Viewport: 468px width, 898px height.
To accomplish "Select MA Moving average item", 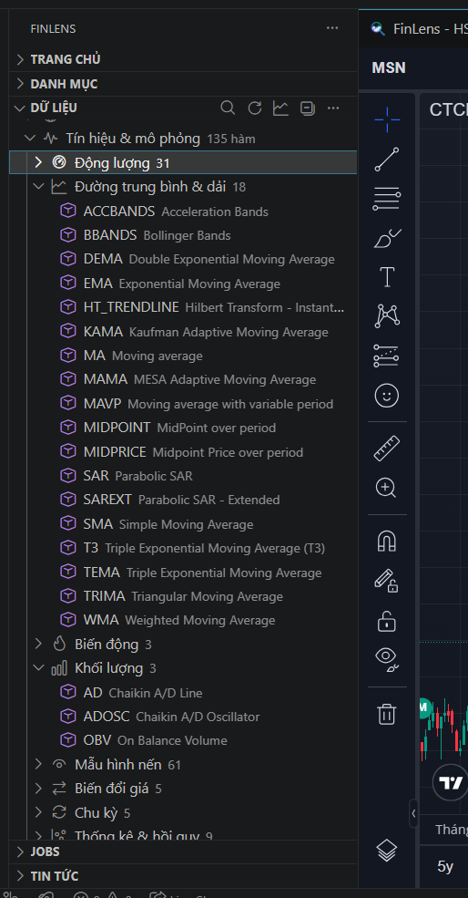I will tap(183, 356).
